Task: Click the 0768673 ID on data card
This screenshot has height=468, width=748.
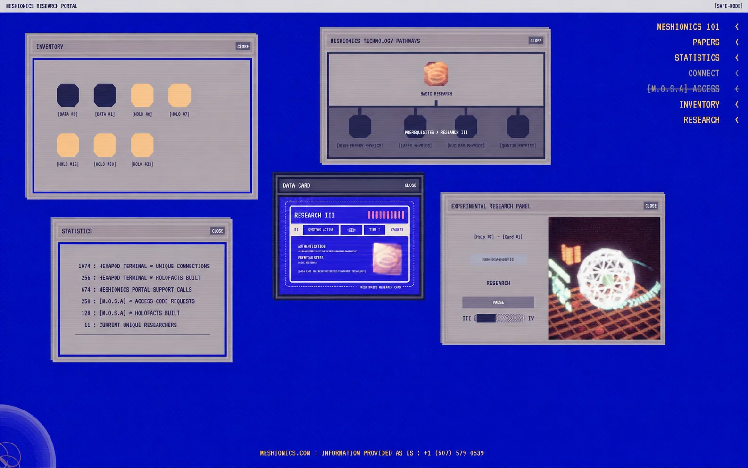Action: tap(397, 230)
